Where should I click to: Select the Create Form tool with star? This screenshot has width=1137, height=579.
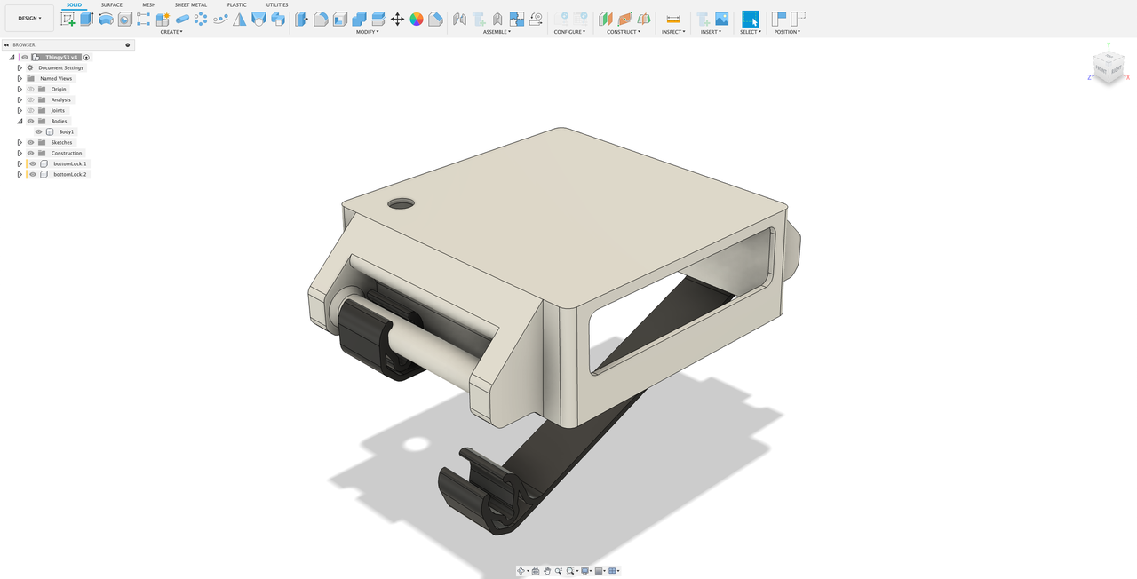(163, 19)
